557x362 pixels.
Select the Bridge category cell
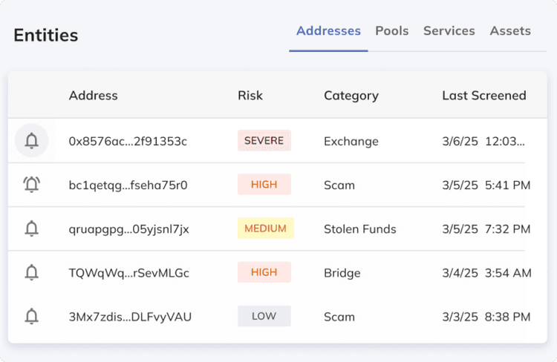pos(342,273)
